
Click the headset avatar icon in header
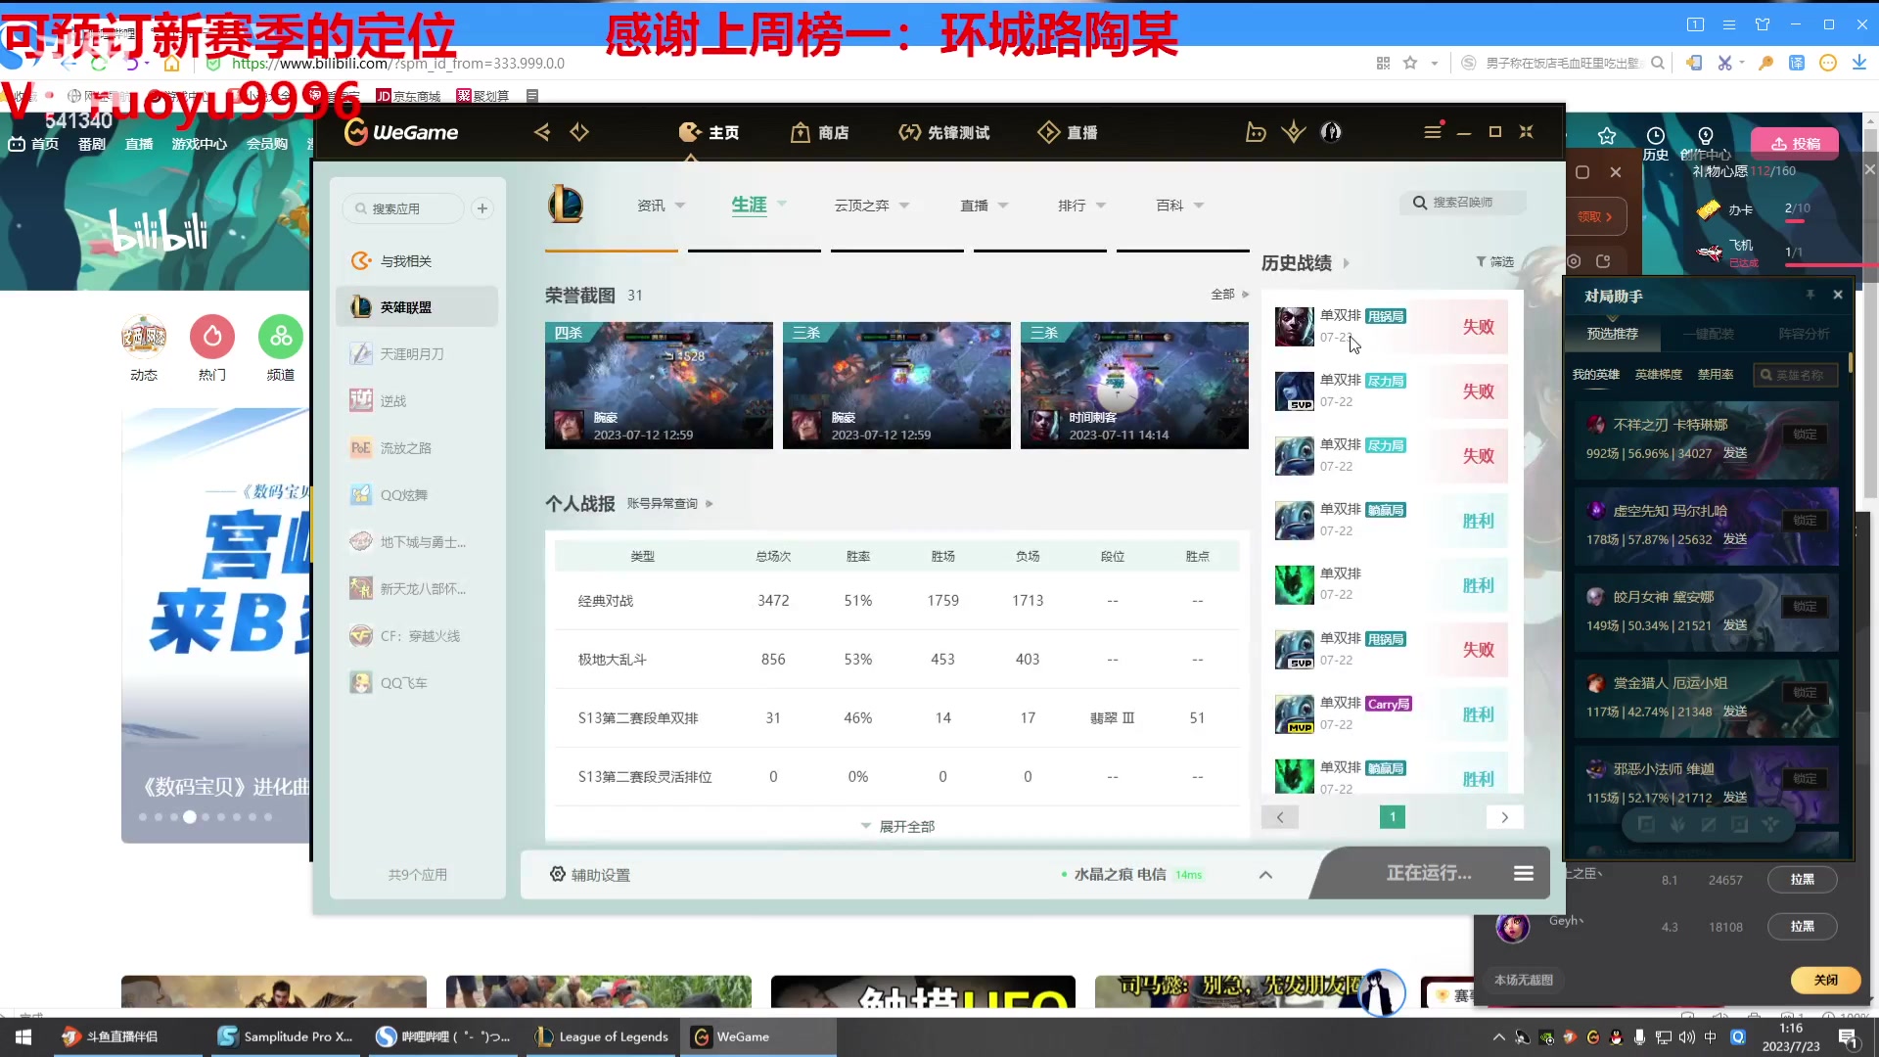tap(1331, 132)
